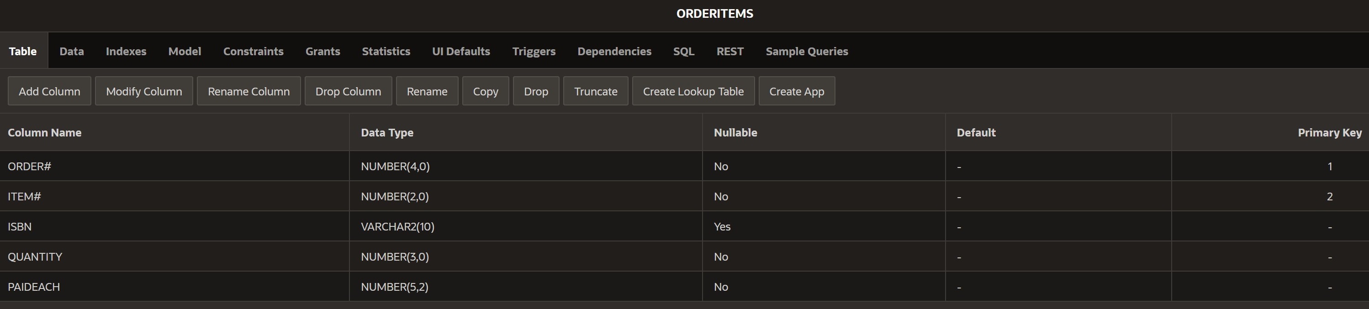
Task: Select the PAIDEACH column name cell
Action: point(174,287)
